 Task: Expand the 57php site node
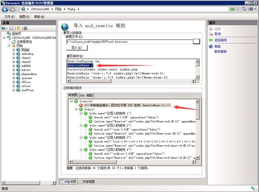tap(14, 50)
